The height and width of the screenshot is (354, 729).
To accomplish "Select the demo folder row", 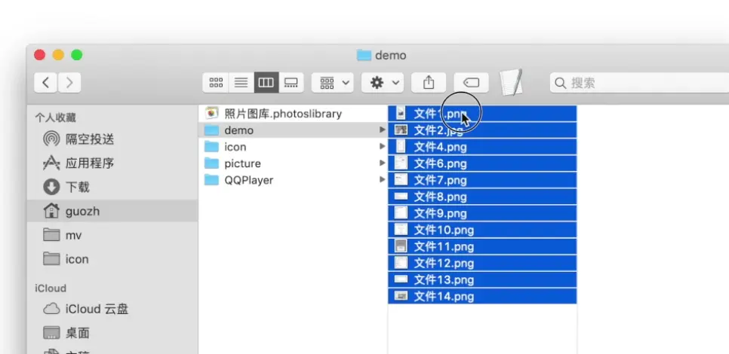I will pos(293,130).
